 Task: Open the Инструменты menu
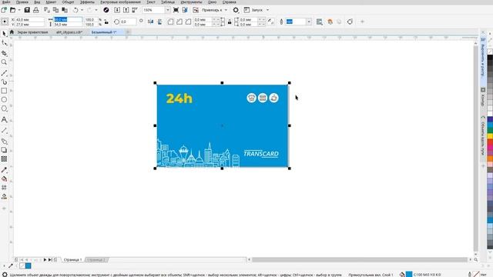[191, 2]
